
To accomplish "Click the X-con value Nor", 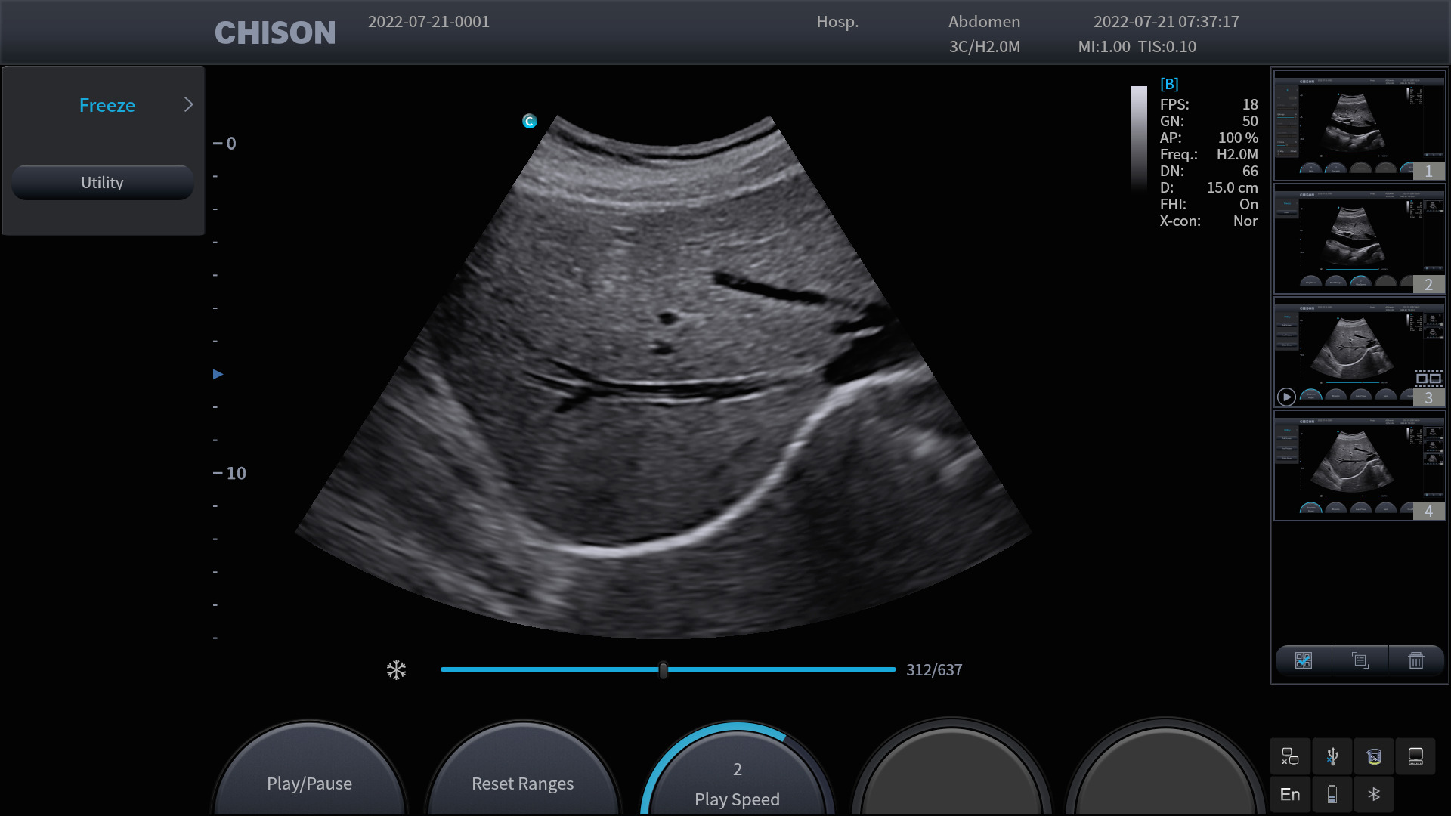I will pyautogui.click(x=1245, y=221).
